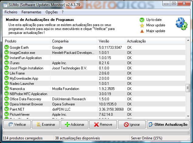Select the Namoroka product entry
This screenshot has height=143, width=193.
coord(17,89)
